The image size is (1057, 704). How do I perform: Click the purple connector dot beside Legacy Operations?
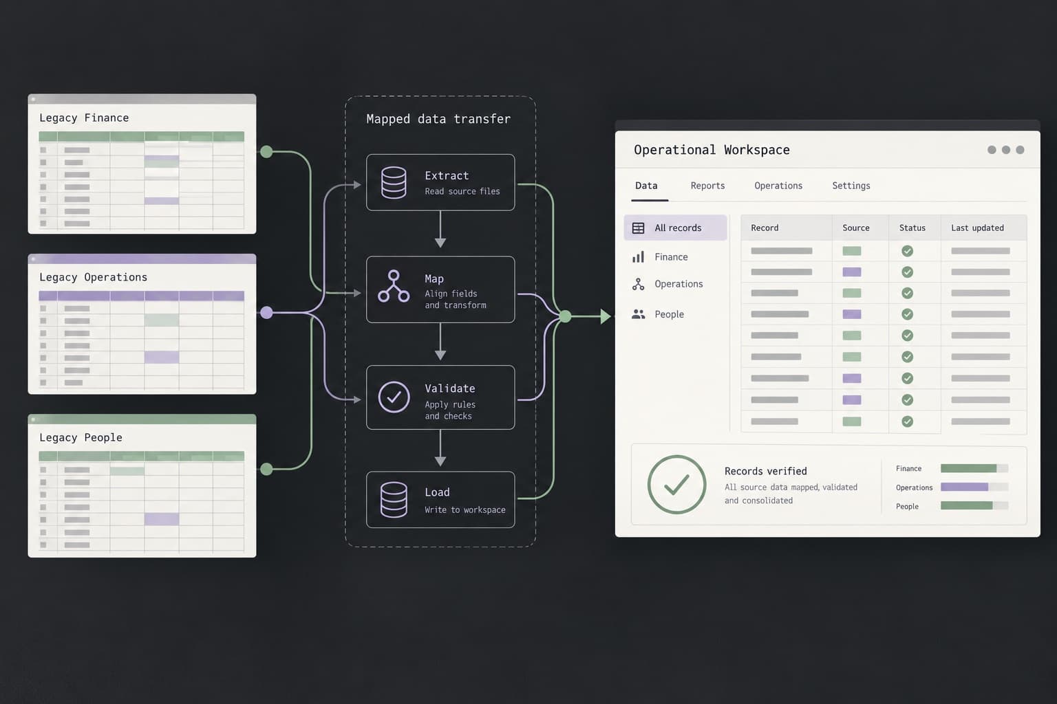click(x=266, y=313)
